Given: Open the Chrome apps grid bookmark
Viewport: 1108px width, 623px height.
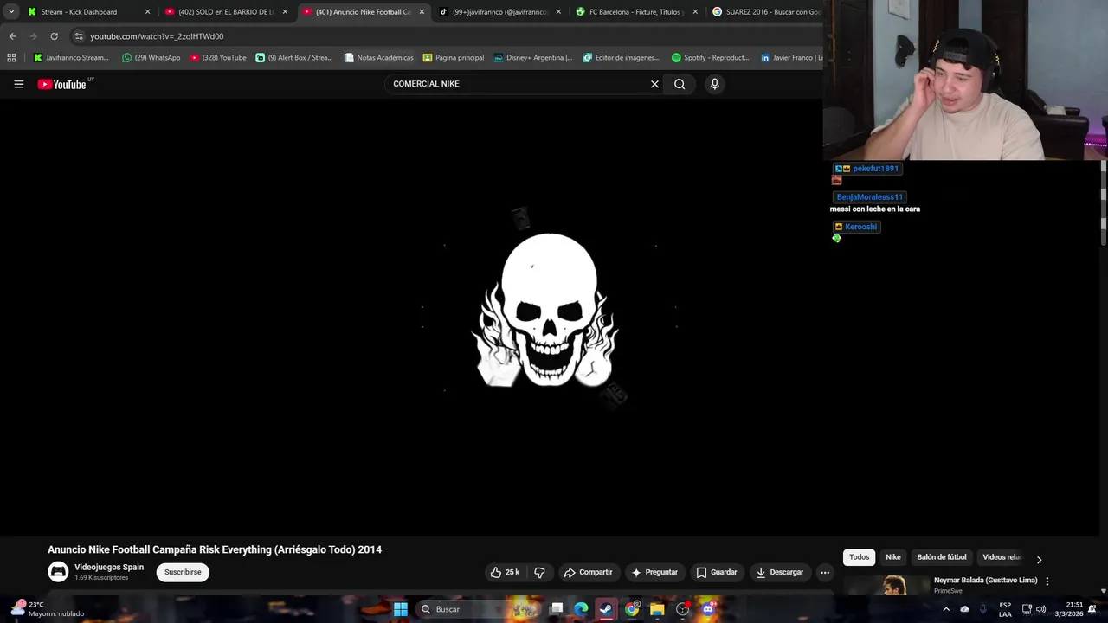Looking at the screenshot, I should tap(11, 58).
